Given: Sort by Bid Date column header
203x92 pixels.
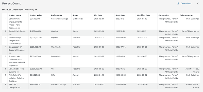Looking at the screenshot, I should [x=98, y=15].
